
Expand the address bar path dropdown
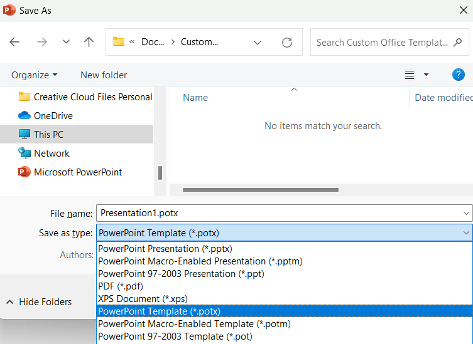[x=258, y=43]
